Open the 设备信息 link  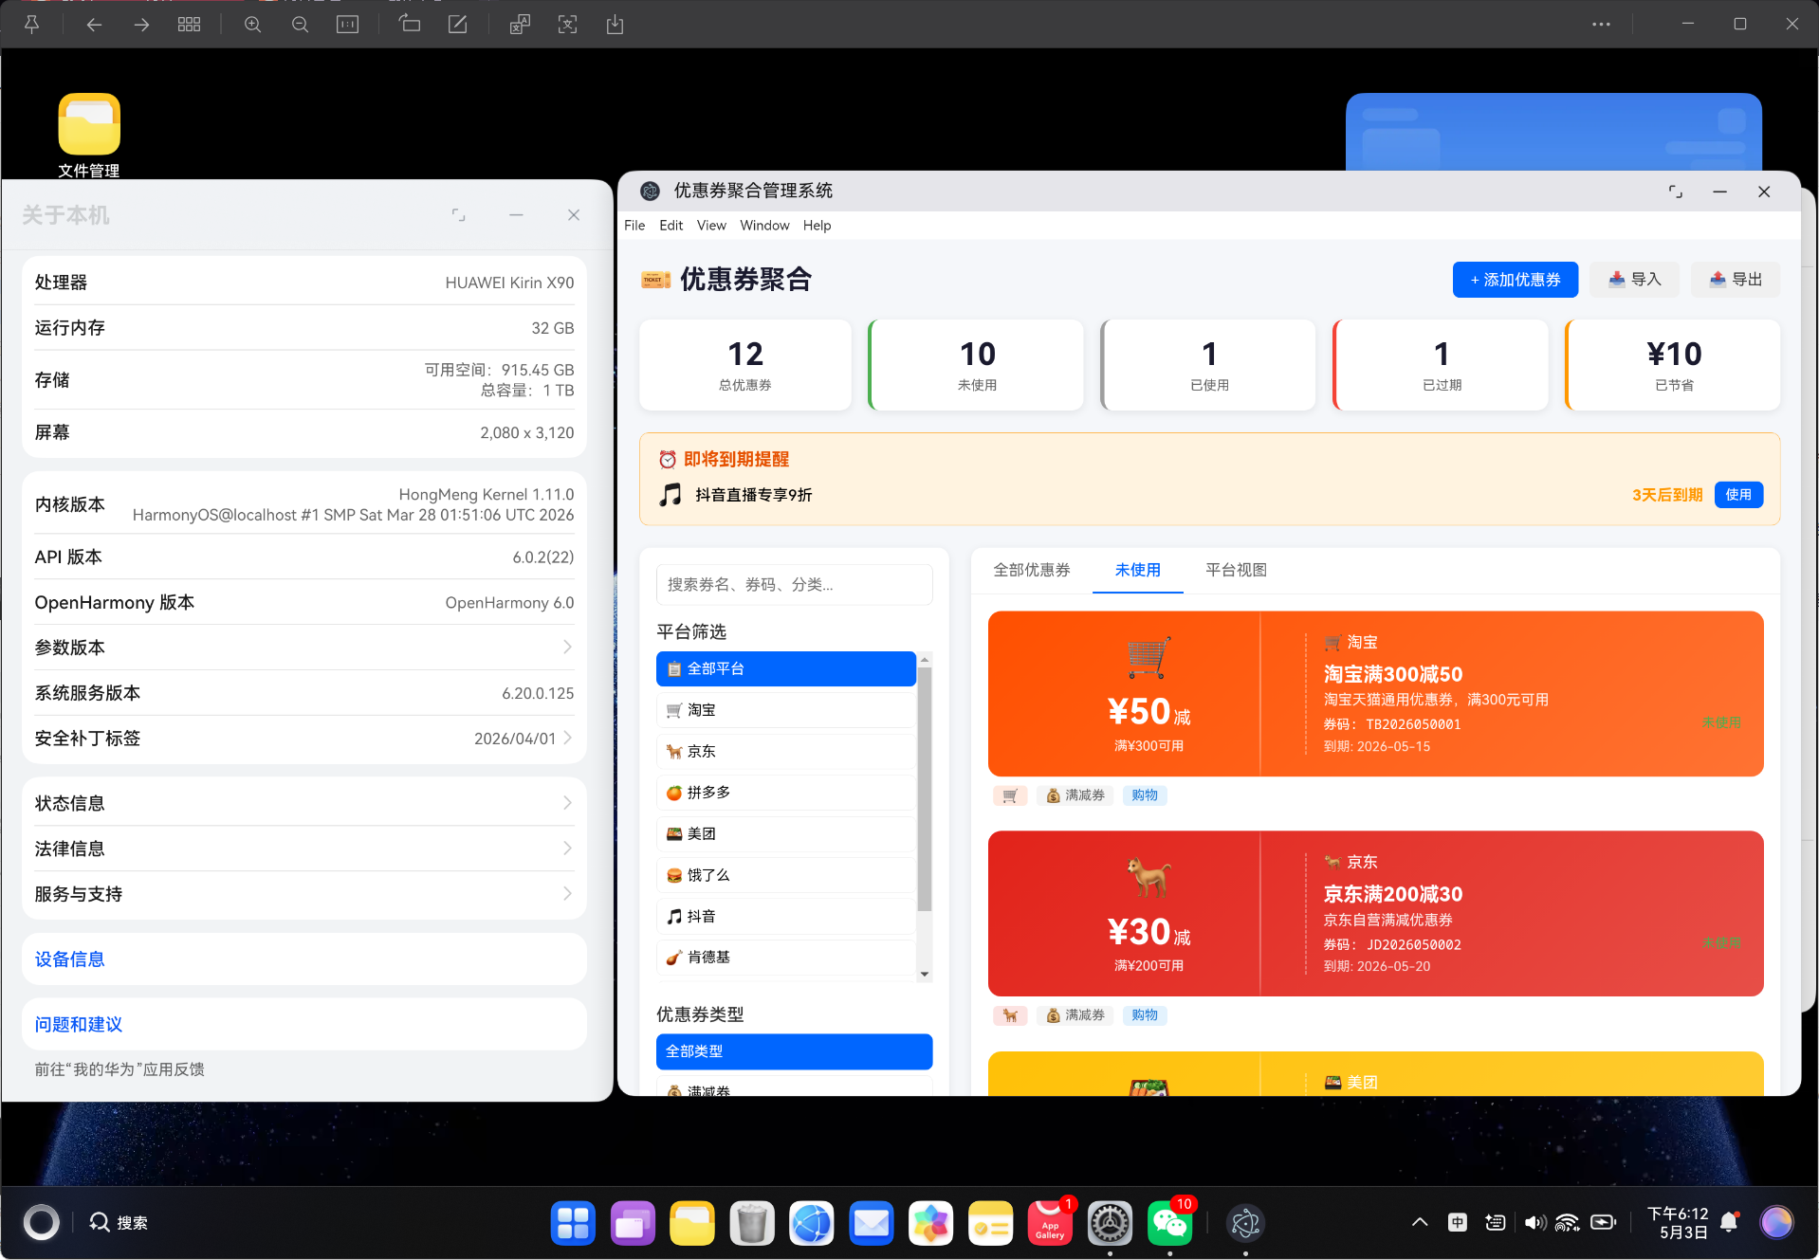click(69, 959)
